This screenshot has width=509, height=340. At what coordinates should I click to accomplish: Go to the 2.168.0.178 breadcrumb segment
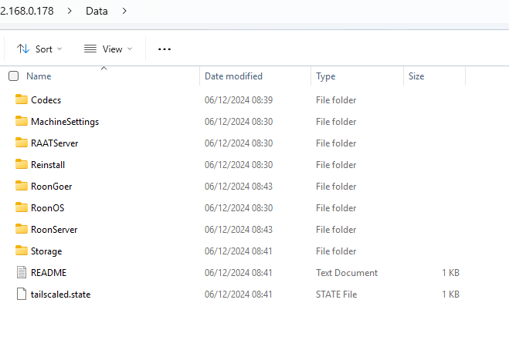(x=26, y=11)
